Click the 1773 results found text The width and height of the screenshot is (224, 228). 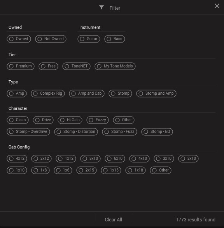[196, 219]
